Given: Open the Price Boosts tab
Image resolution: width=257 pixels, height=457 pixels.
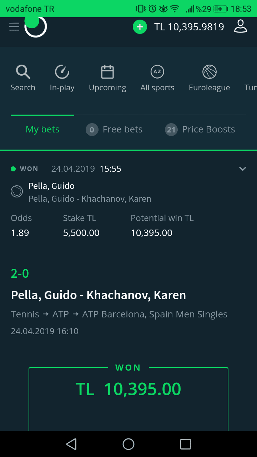Looking at the screenshot, I should (200, 129).
